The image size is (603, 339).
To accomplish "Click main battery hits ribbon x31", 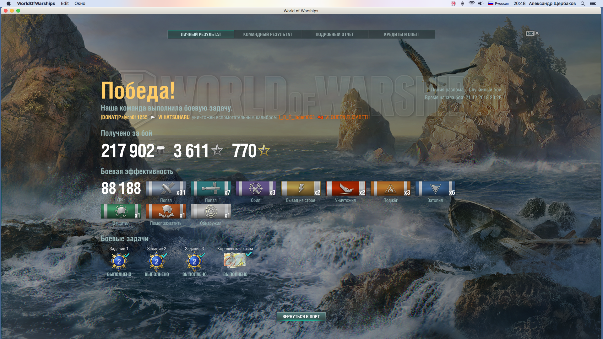I will (166, 189).
